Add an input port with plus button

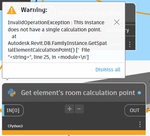click(x=69, y=109)
